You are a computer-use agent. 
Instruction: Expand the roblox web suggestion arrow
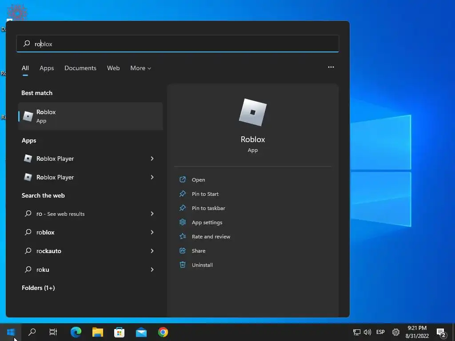tap(152, 232)
